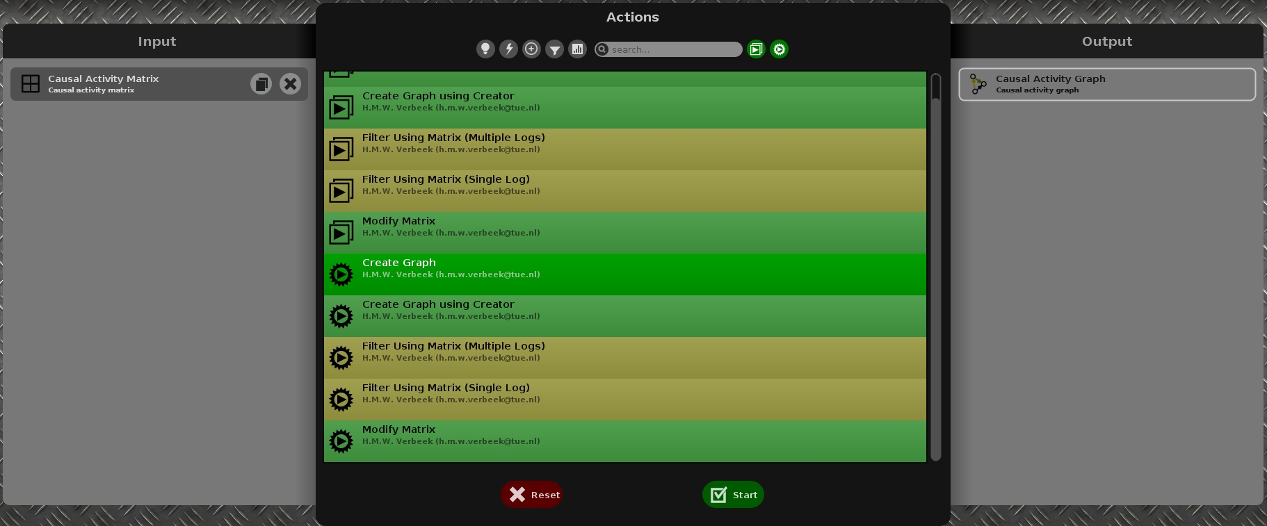Image resolution: width=1267 pixels, height=526 pixels.
Task: Click the magnifier icon in the search box
Action: click(602, 49)
